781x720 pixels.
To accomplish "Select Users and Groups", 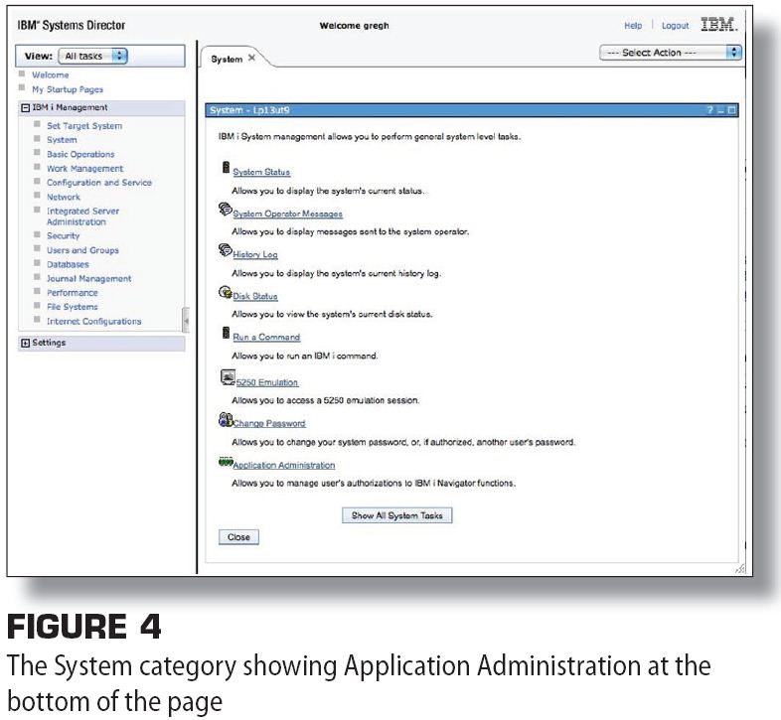I will point(82,250).
